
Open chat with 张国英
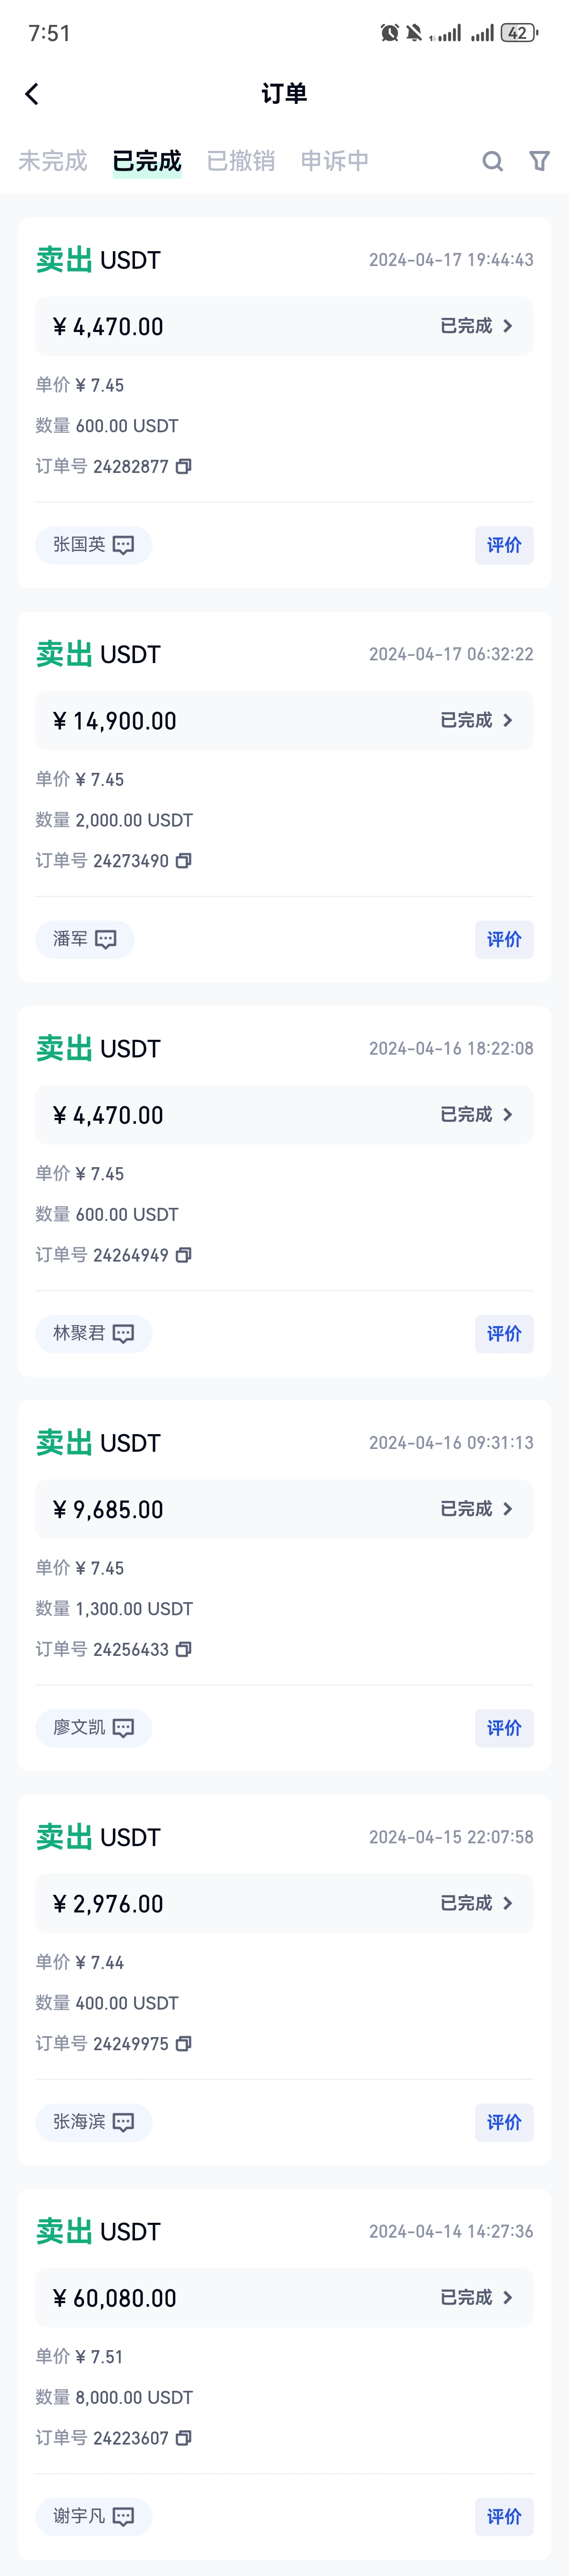pyautogui.click(x=123, y=545)
